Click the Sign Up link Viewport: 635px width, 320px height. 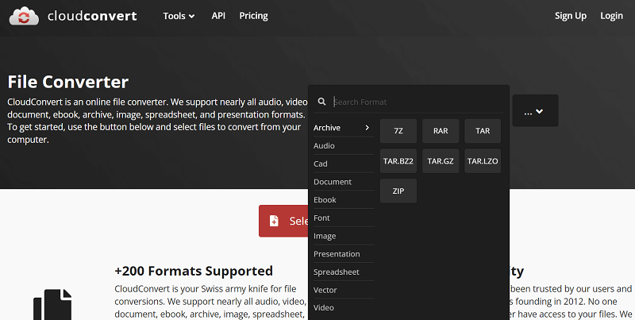(x=570, y=16)
